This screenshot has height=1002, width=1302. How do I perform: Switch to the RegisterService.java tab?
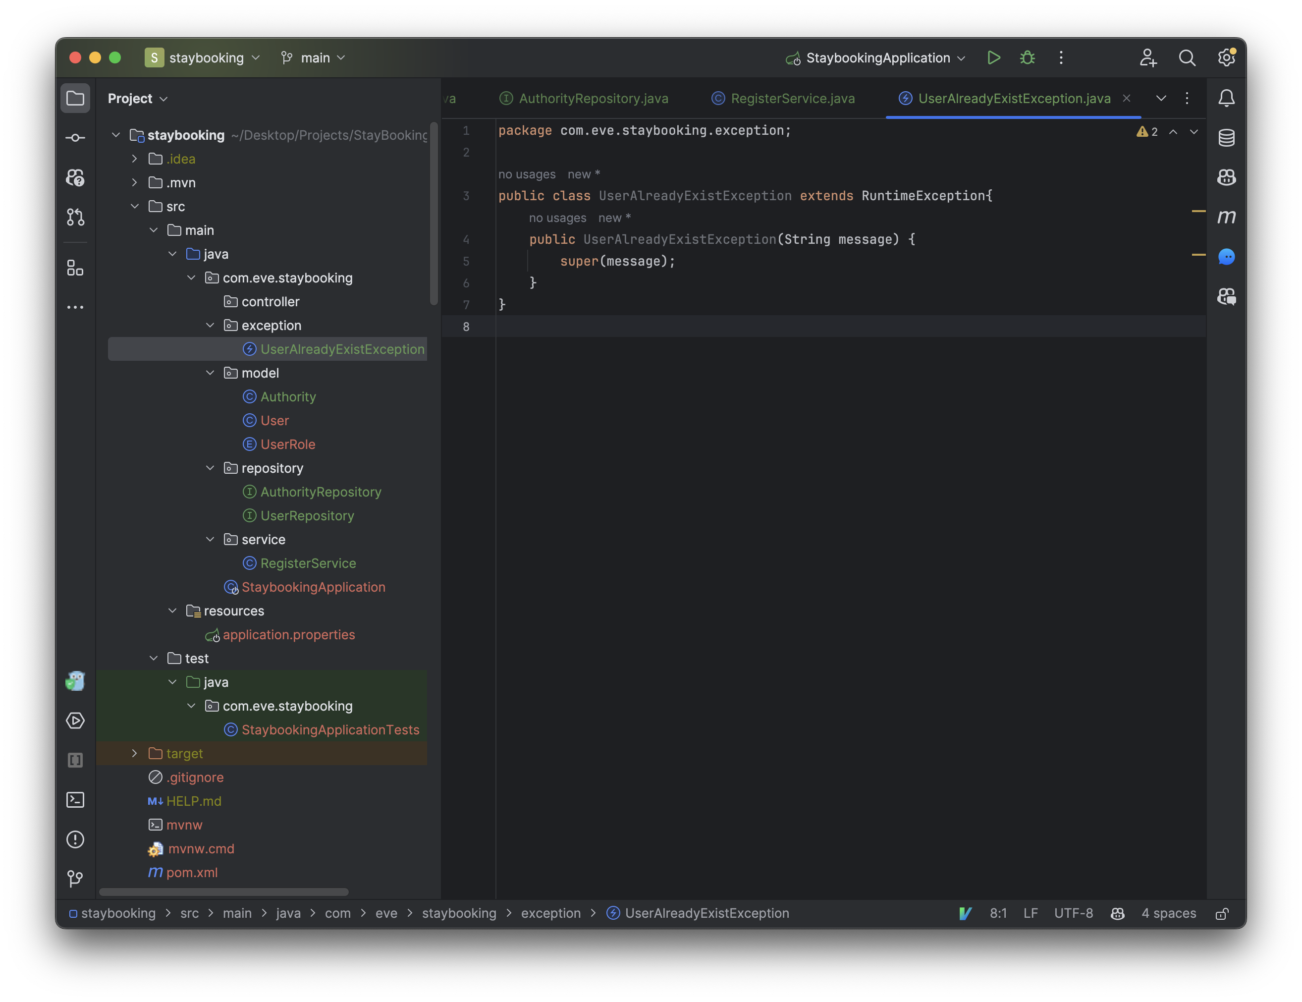[793, 99]
